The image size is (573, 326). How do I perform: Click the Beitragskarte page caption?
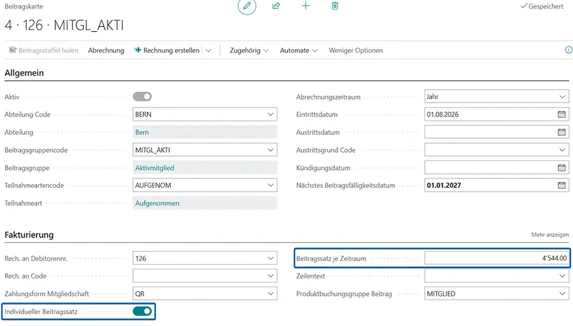tap(24, 6)
